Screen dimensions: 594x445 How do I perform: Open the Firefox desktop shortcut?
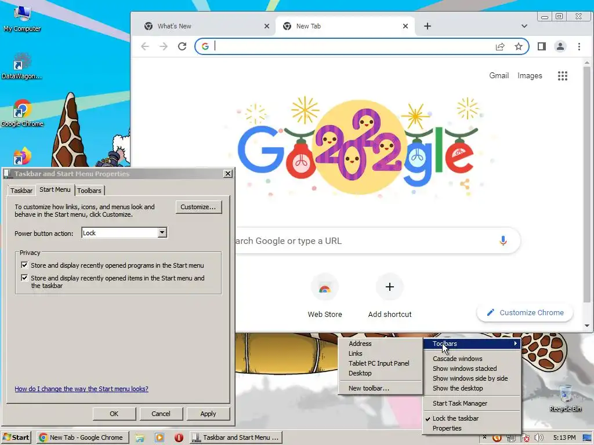(22, 156)
